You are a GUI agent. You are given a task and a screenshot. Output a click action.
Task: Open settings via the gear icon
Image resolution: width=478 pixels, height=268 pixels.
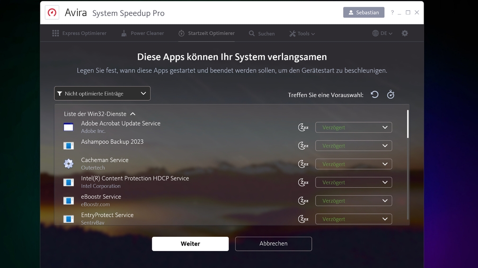point(405,33)
